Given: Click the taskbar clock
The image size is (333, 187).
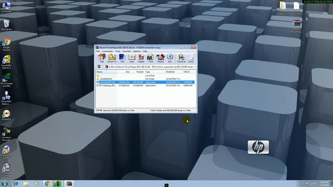Looking at the screenshot, I should (x=324, y=183).
